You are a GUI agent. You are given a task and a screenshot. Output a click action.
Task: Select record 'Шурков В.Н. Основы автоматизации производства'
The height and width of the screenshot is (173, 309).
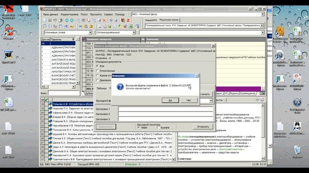coord(112,134)
